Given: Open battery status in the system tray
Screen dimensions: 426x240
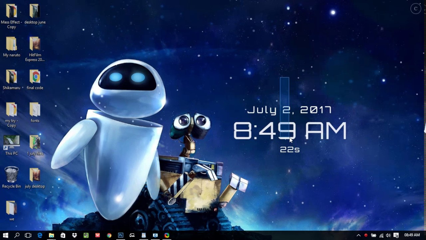Looking at the screenshot, I should coord(373,235).
